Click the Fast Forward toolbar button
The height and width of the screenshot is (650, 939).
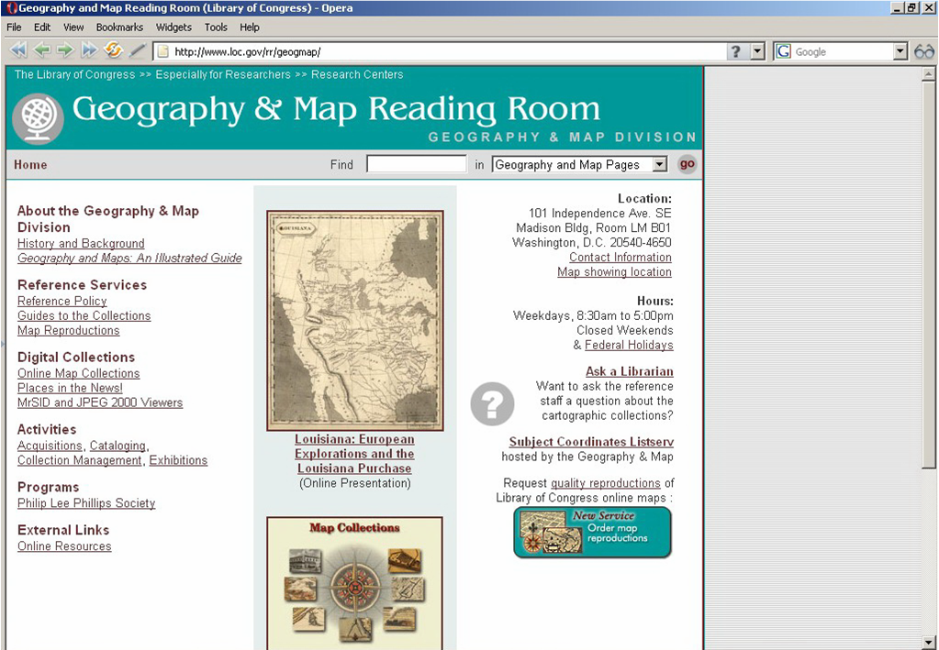[x=89, y=51]
